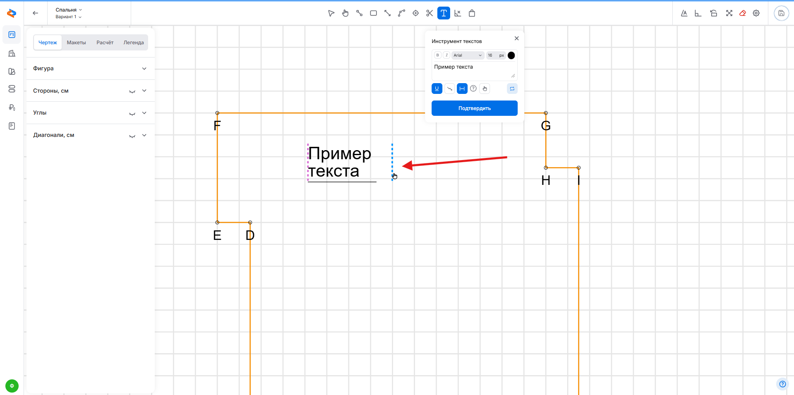The width and height of the screenshot is (794, 395).
Task: Open the black text color swatch
Action: pyautogui.click(x=511, y=55)
